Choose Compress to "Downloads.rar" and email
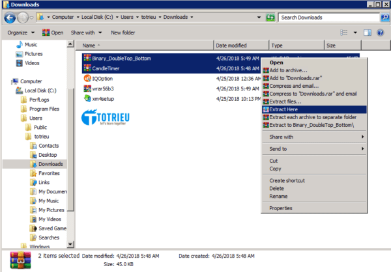 click(314, 94)
